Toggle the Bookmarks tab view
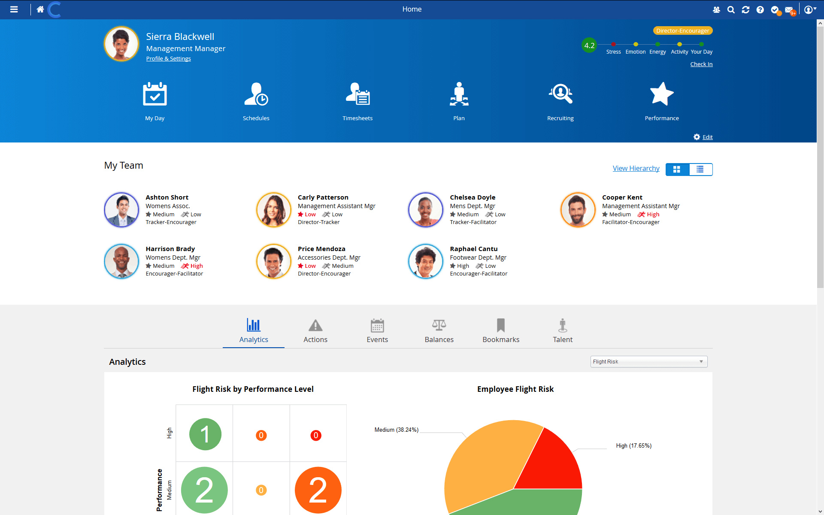 click(501, 330)
